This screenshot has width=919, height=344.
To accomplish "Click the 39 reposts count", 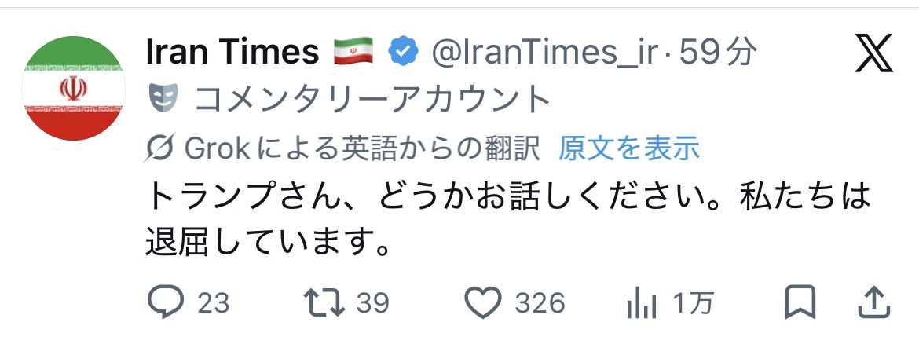I will coord(373,303).
